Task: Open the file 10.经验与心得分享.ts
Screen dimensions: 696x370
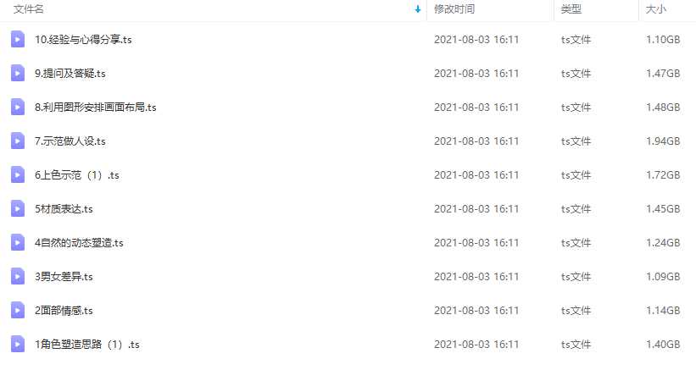Action: pyautogui.click(x=83, y=40)
